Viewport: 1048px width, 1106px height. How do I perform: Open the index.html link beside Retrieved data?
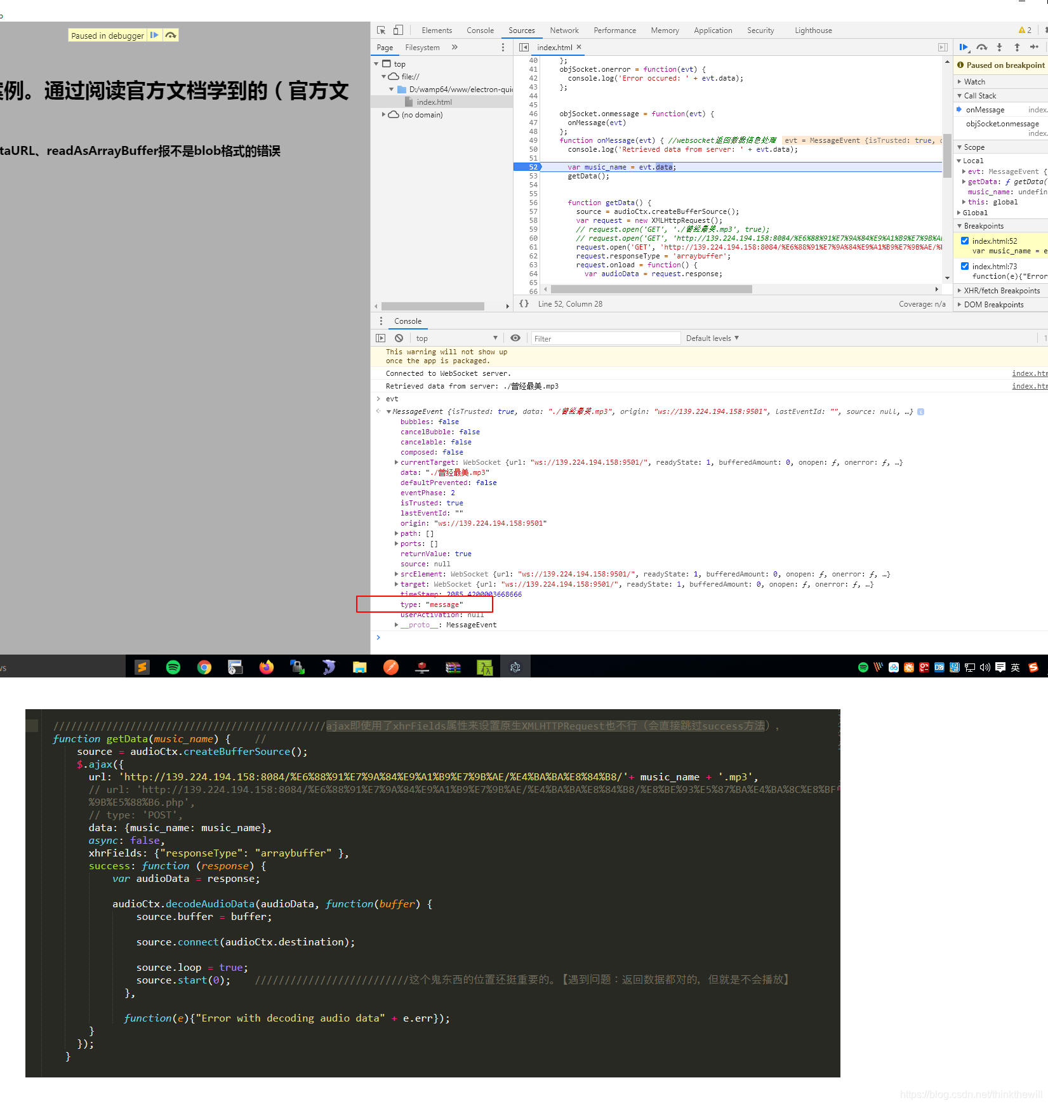tap(1029, 386)
